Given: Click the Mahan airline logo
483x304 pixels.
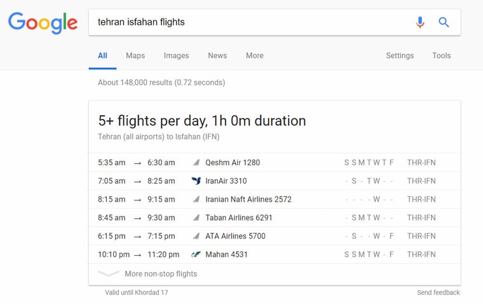Looking at the screenshot, I should click(196, 254).
